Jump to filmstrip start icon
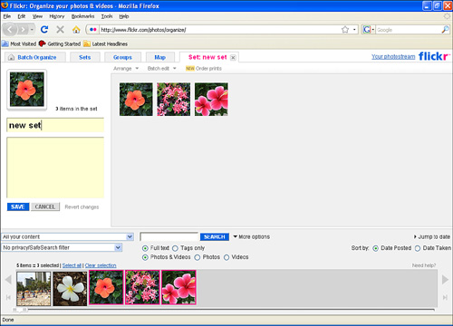 (8, 298)
